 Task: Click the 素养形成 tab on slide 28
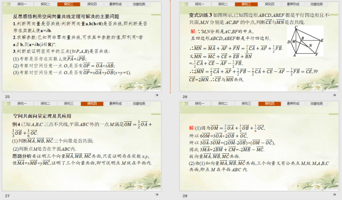pyautogui.click(x=293, y=104)
